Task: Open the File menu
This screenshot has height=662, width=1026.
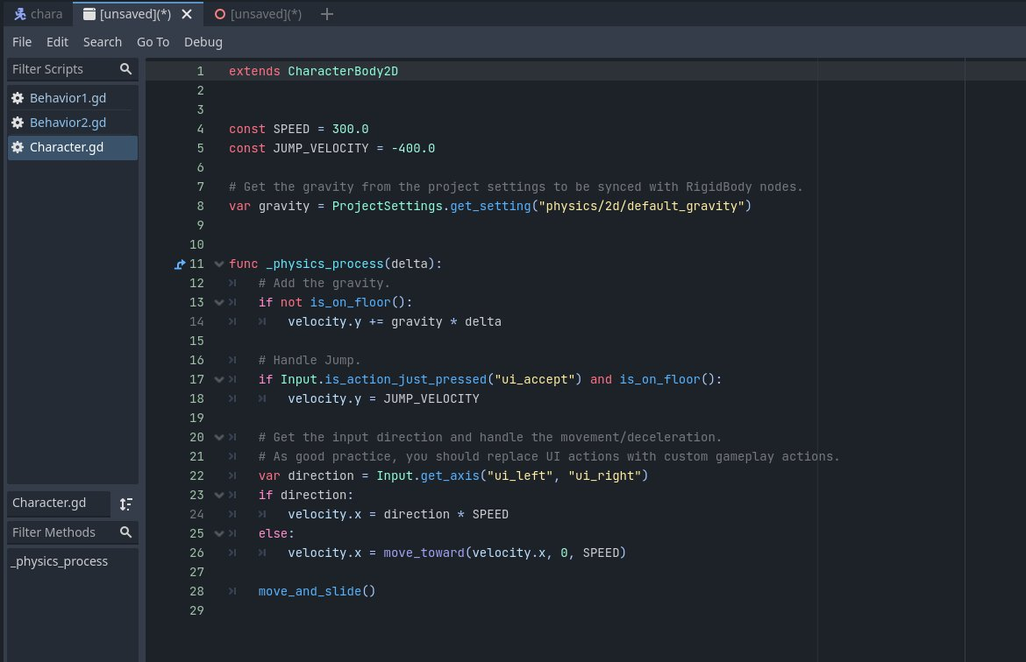Action: 22,42
